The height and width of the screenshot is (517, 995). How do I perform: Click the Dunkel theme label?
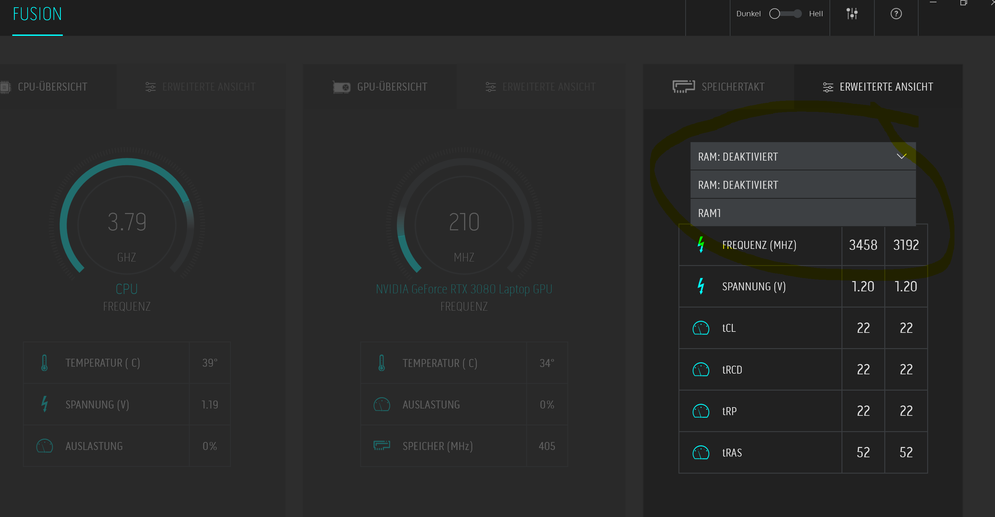(748, 14)
